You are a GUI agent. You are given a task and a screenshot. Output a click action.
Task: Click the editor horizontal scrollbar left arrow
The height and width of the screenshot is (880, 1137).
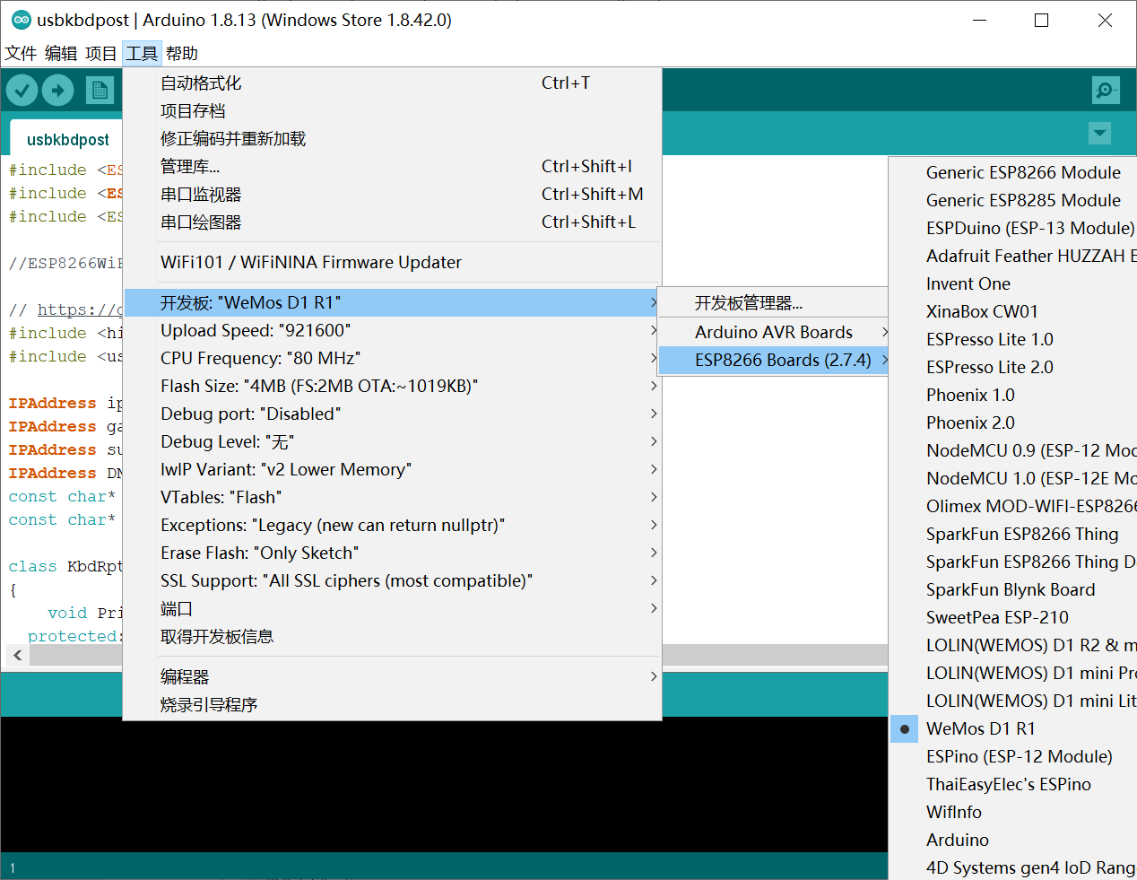[17, 656]
